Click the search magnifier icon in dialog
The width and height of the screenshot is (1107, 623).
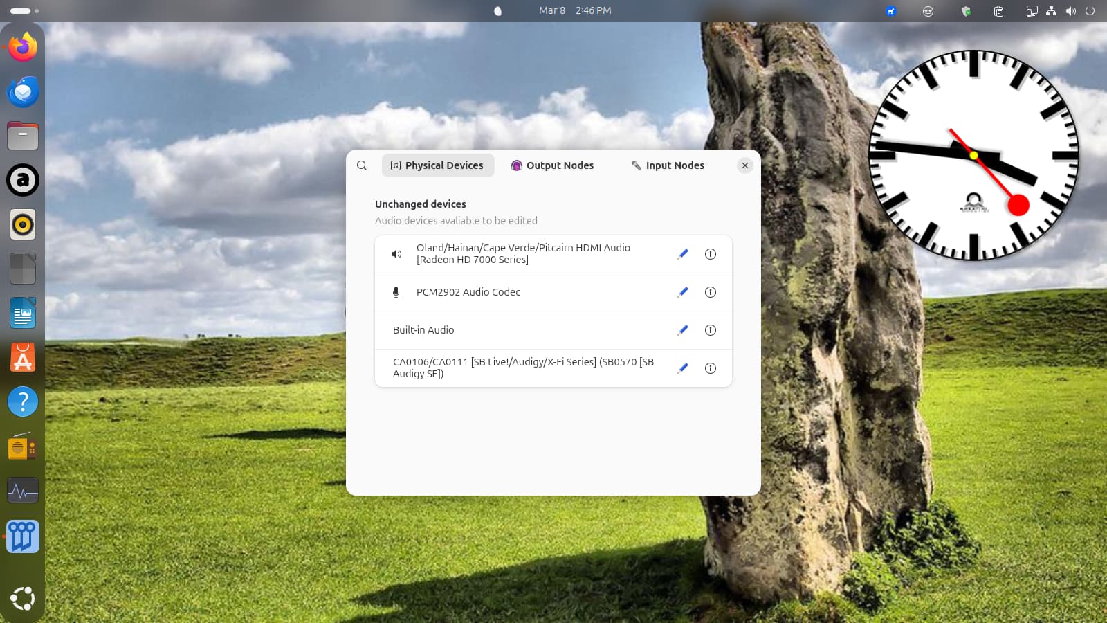[x=362, y=165]
